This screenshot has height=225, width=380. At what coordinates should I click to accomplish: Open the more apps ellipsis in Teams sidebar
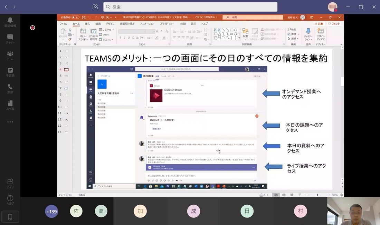click(x=10, y=122)
